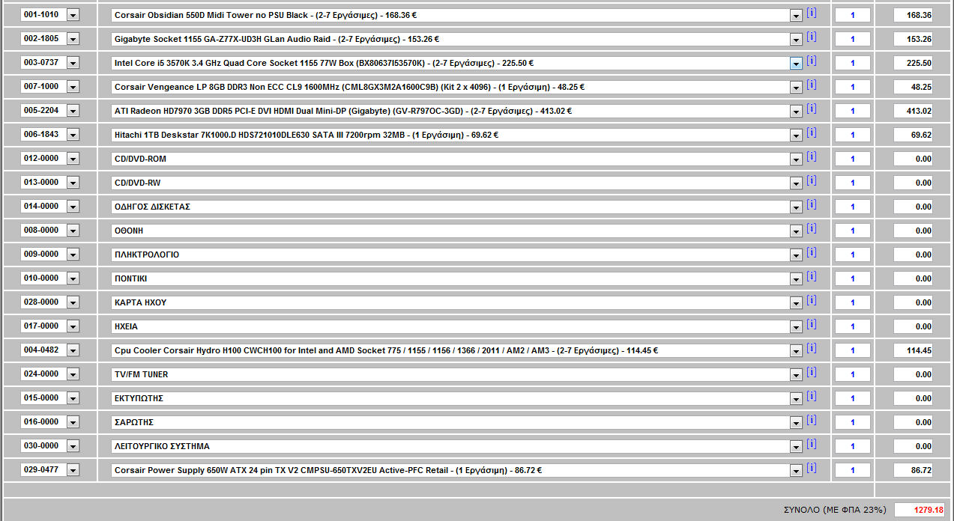The image size is (954, 521).
Task: Click quantity field for ATI Radeon HD7970 row
Action: click(x=852, y=111)
